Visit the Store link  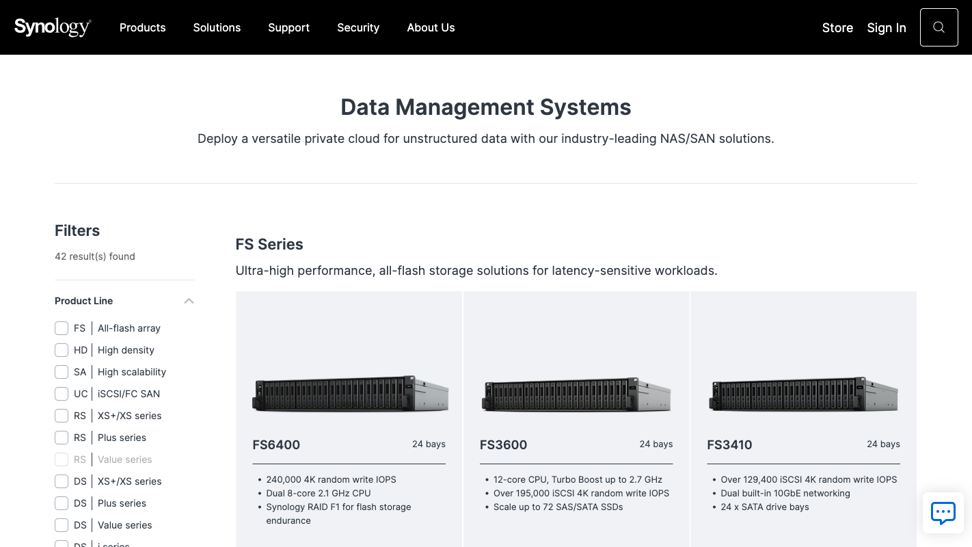pos(837,27)
